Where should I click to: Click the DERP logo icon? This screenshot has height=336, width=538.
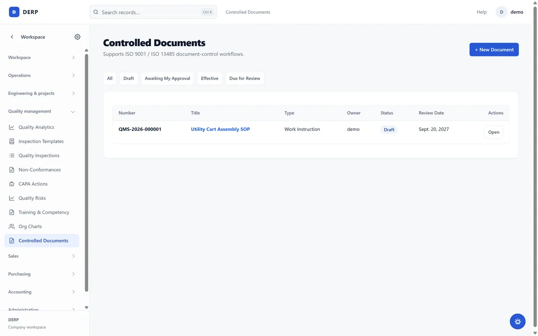(x=14, y=12)
